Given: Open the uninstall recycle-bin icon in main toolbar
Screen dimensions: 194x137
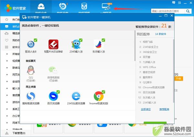Looking at the screenshot, I should (84, 6).
